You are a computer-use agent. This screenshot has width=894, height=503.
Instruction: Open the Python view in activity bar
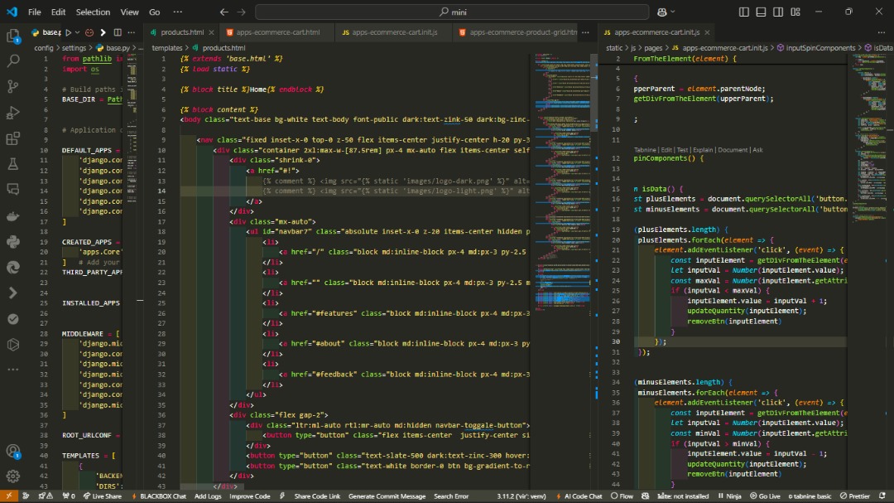12,242
